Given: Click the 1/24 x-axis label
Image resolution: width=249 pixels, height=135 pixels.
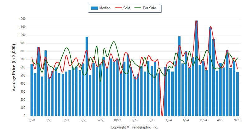Looking at the screenshot, I should (169, 120).
